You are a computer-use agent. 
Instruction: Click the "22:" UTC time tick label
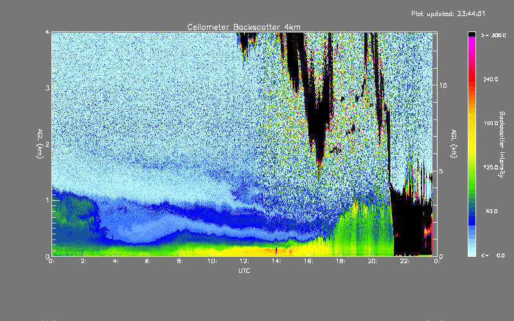tap(405, 261)
